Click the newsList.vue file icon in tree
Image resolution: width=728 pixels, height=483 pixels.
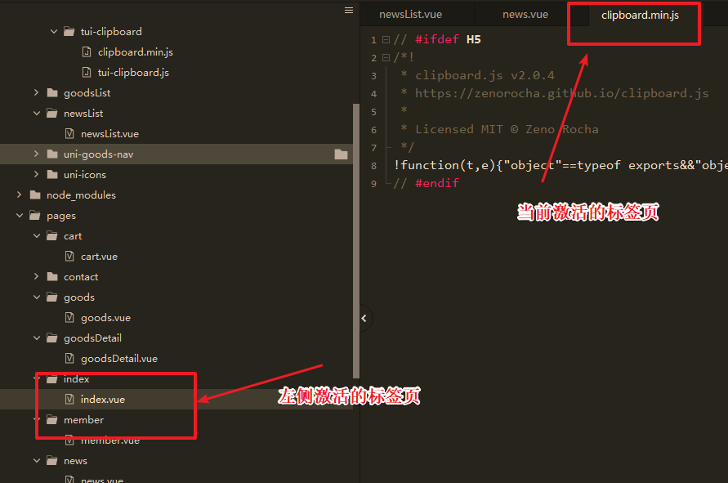pos(70,134)
